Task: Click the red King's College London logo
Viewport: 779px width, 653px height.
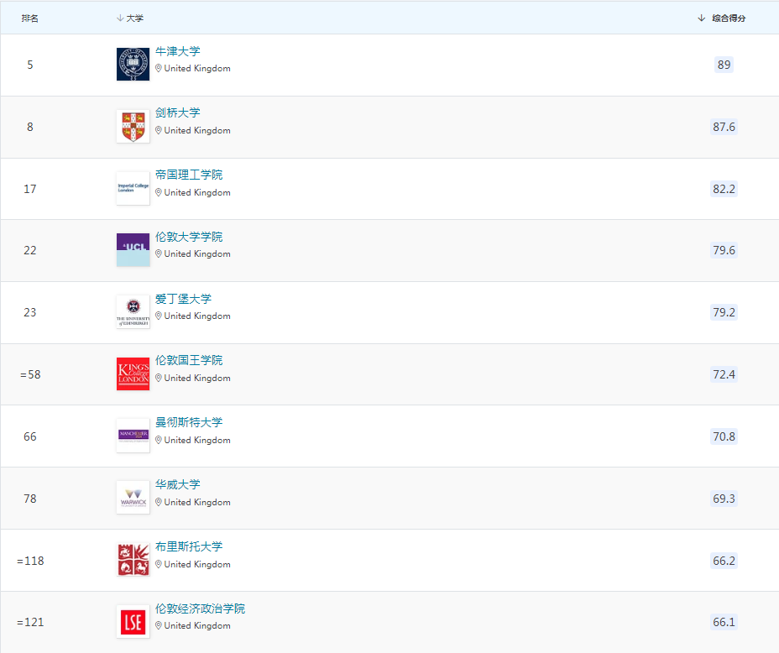Action: (133, 374)
